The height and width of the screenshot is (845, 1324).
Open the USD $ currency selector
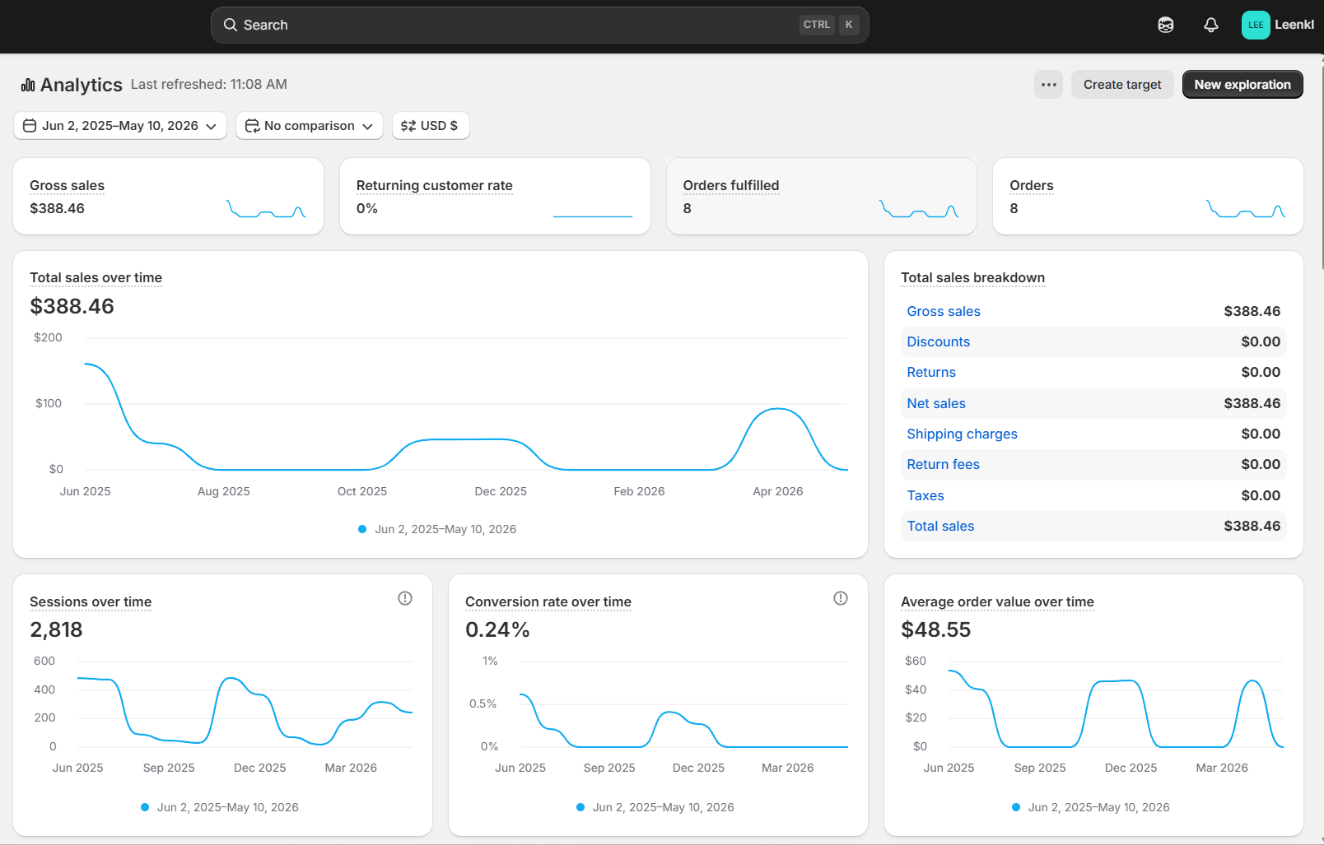(431, 126)
